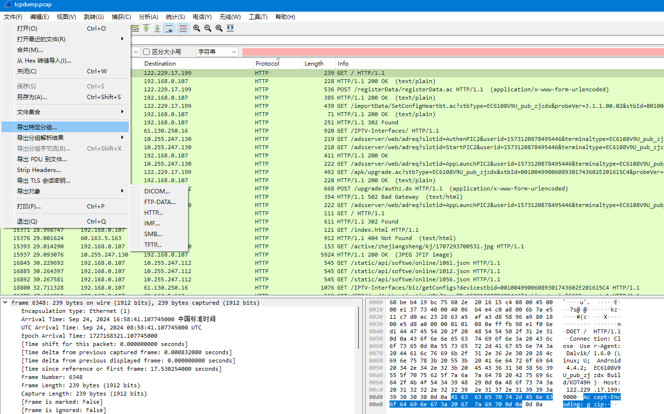The width and height of the screenshot is (664, 414).
Task: Jump to last packet with down-arrow icon
Action: tap(157, 28)
